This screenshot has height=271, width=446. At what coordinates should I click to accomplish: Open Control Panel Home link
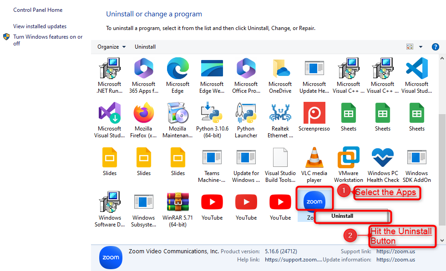tap(38, 10)
